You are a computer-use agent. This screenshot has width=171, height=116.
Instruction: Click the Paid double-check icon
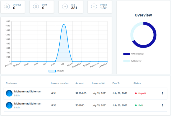pos(65,7)
